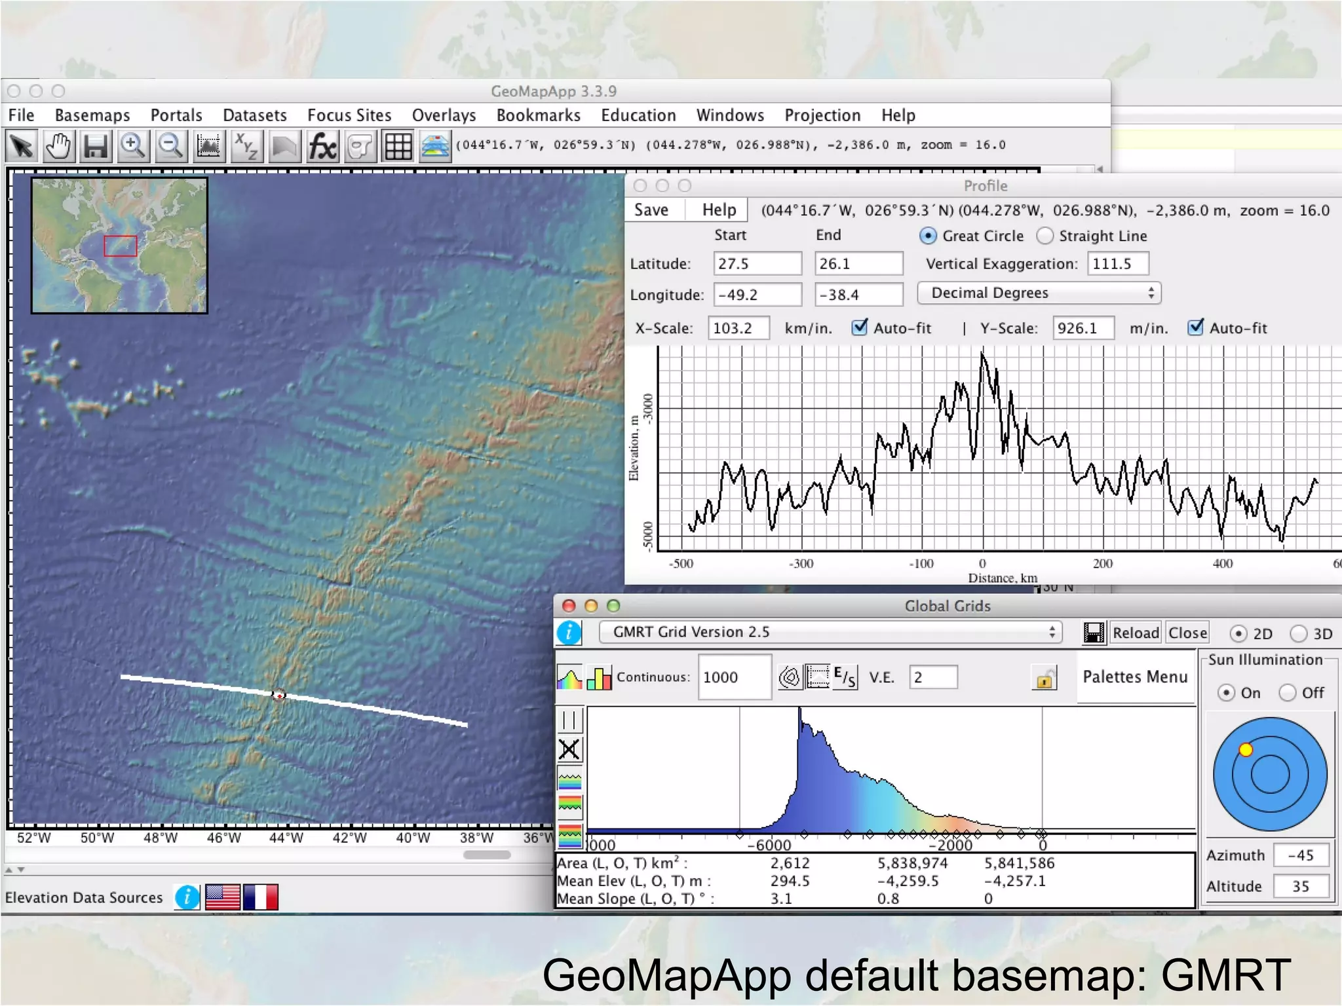Click the horizontal map scrollbar thumb
Screen dimensions: 1342x1006
pos(487,855)
